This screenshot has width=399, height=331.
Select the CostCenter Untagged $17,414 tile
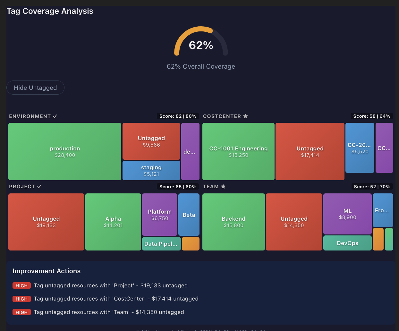click(x=310, y=151)
